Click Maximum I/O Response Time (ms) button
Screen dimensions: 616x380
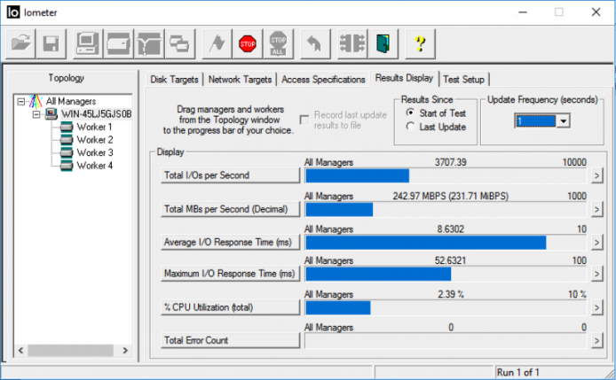point(230,274)
